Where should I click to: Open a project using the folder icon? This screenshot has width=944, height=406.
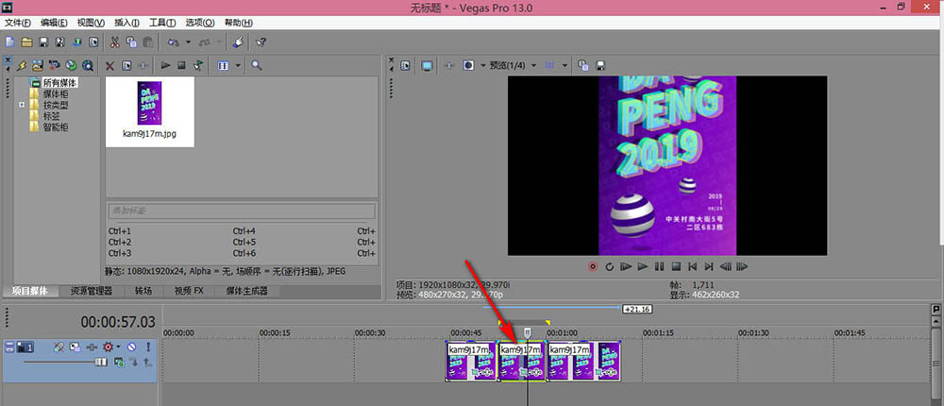click(x=26, y=42)
